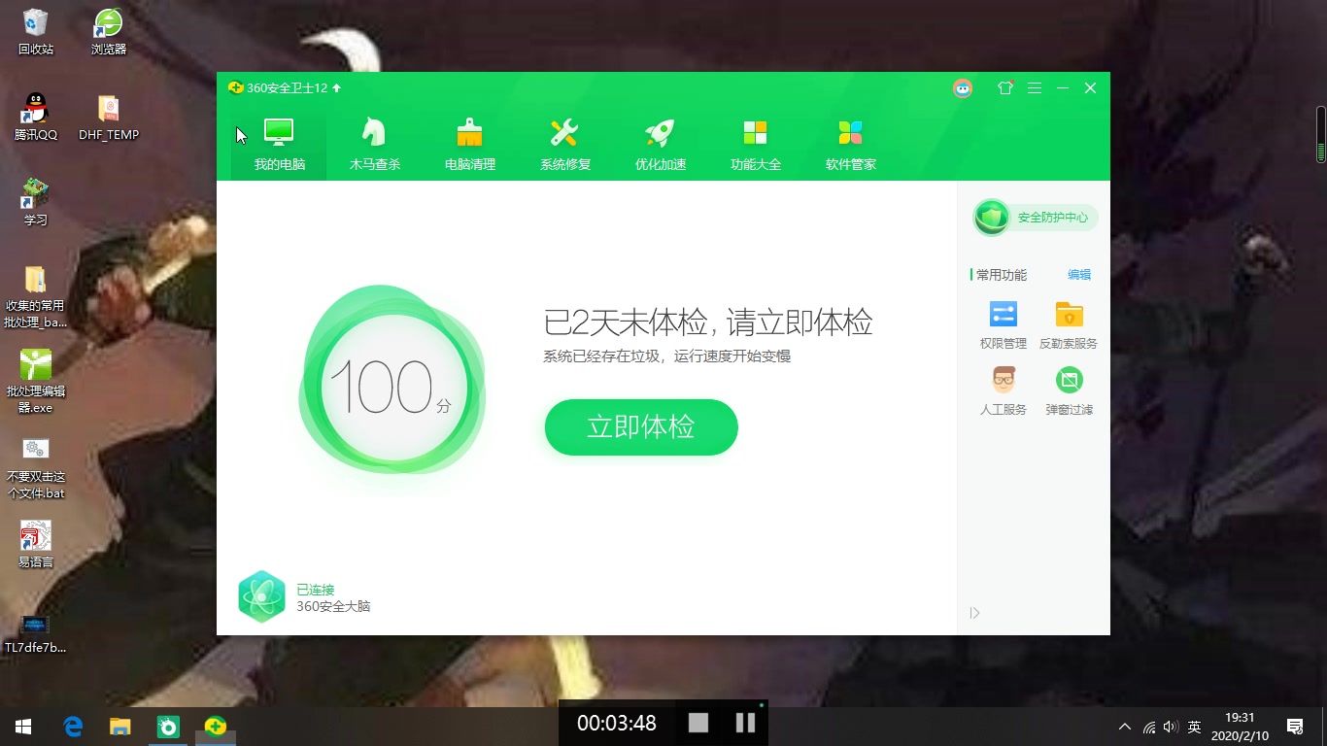This screenshot has width=1327, height=746.
Task: Open the 回收站 recycle bin desktop icon
Action: [x=35, y=31]
